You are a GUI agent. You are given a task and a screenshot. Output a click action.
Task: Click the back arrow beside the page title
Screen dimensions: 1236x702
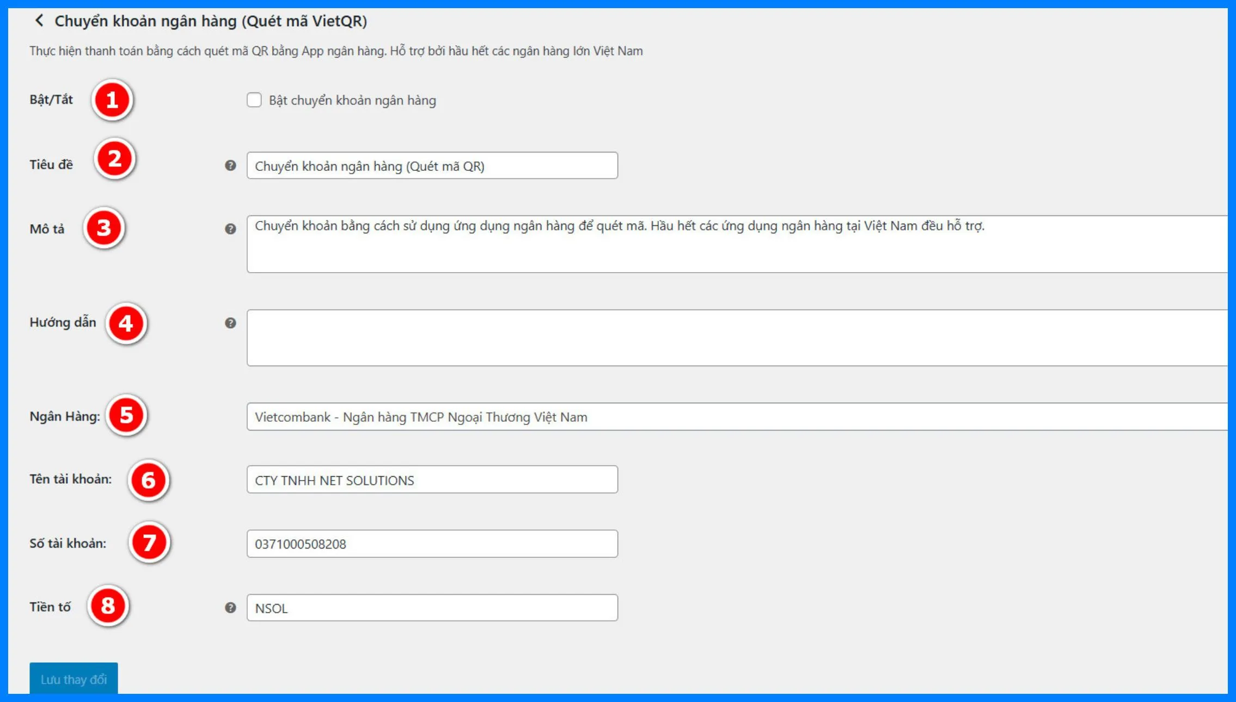39,21
